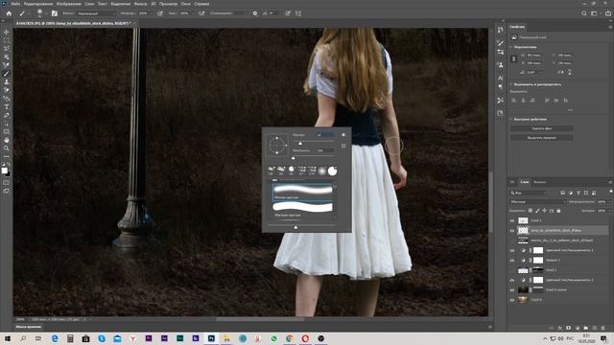
Task: Select the Rectangular Marquee tool
Action: (x=7, y=40)
